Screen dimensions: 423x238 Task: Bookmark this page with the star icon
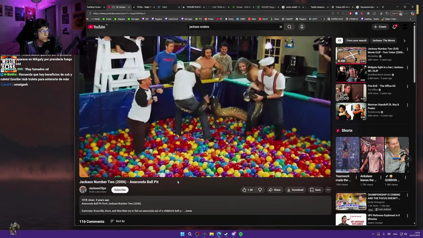click(343, 14)
